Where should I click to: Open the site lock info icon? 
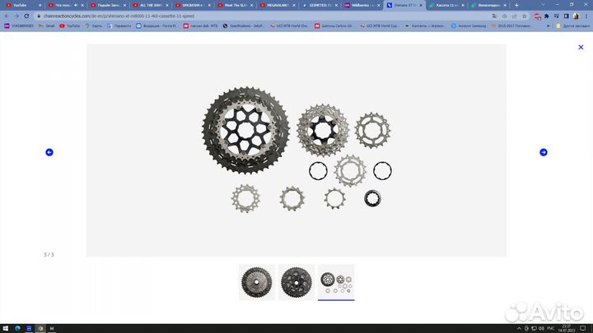tap(39, 16)
